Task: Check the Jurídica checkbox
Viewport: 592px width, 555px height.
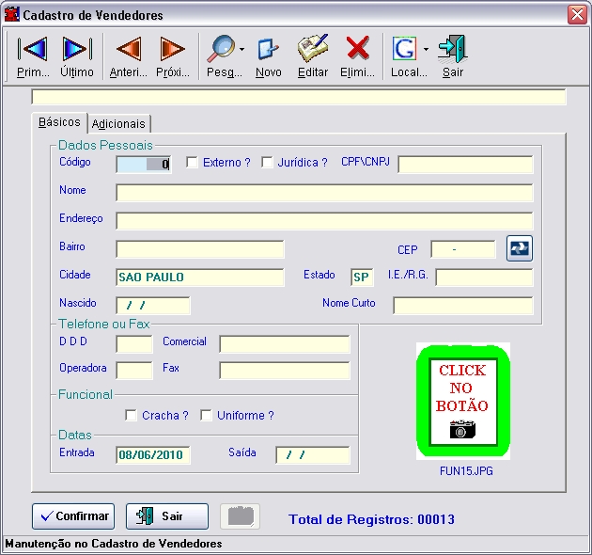Action: click(267, 163)
